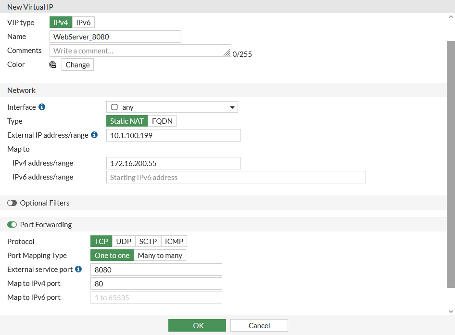Click the Map to IPv6 port field
The image size is (455, 335).
tap(156, 297)
